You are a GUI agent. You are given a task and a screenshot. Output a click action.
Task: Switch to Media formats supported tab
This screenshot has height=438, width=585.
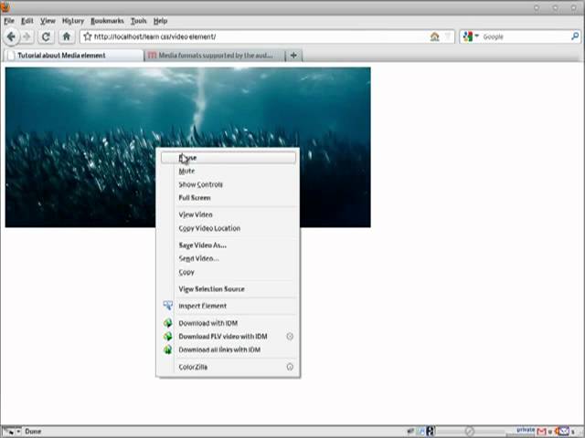(215, 56)
